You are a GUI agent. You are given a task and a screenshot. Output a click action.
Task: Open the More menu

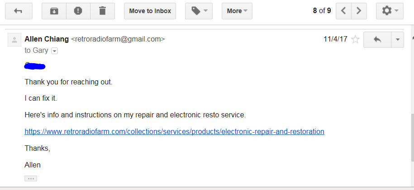(237, 11)
